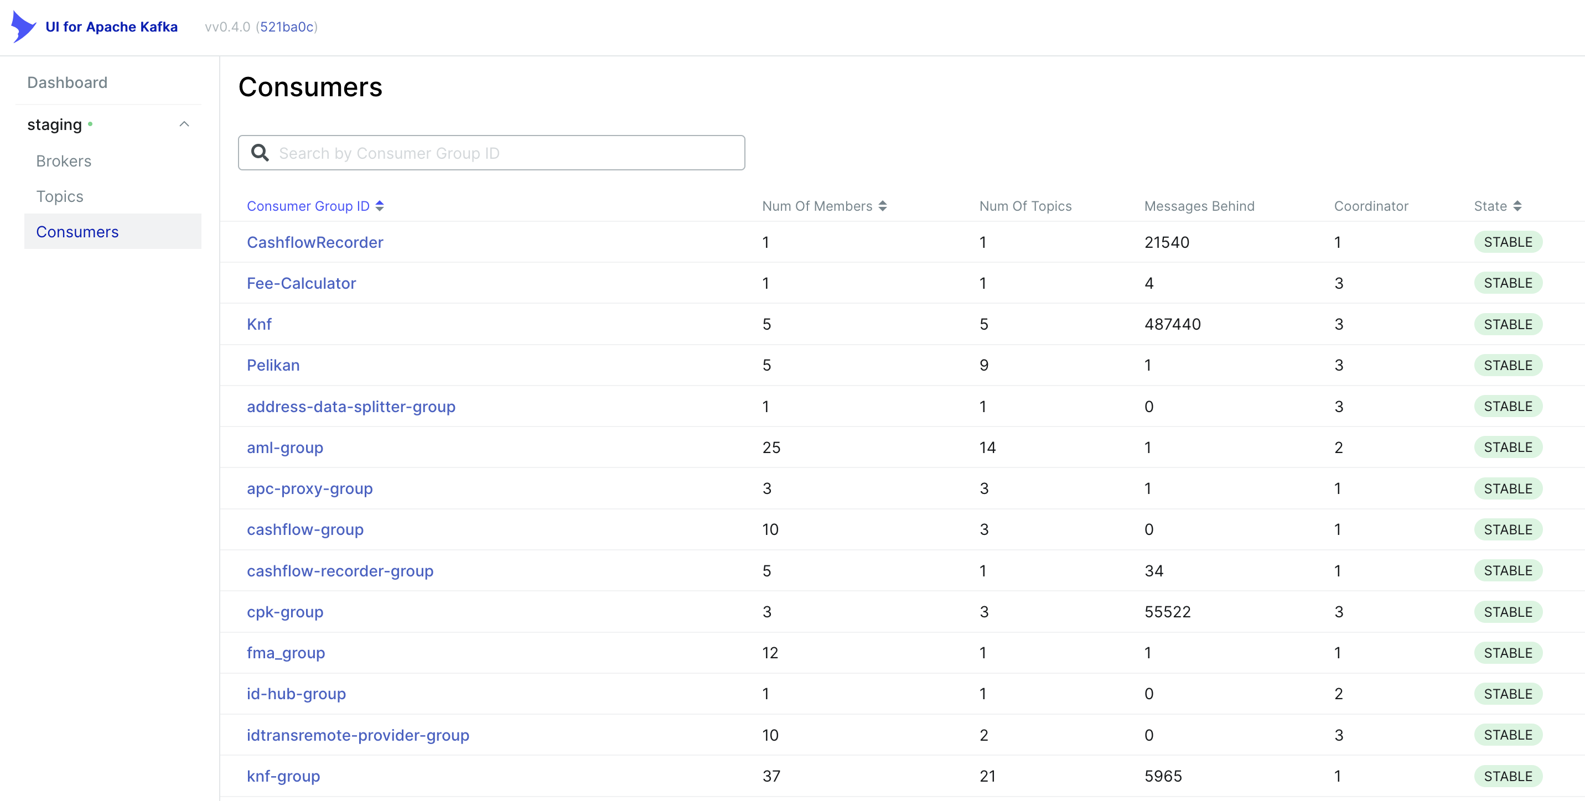Select Consumers in the sidebar
The height and width of the screenshot is (801, 1585).
[x=77, y=232]
